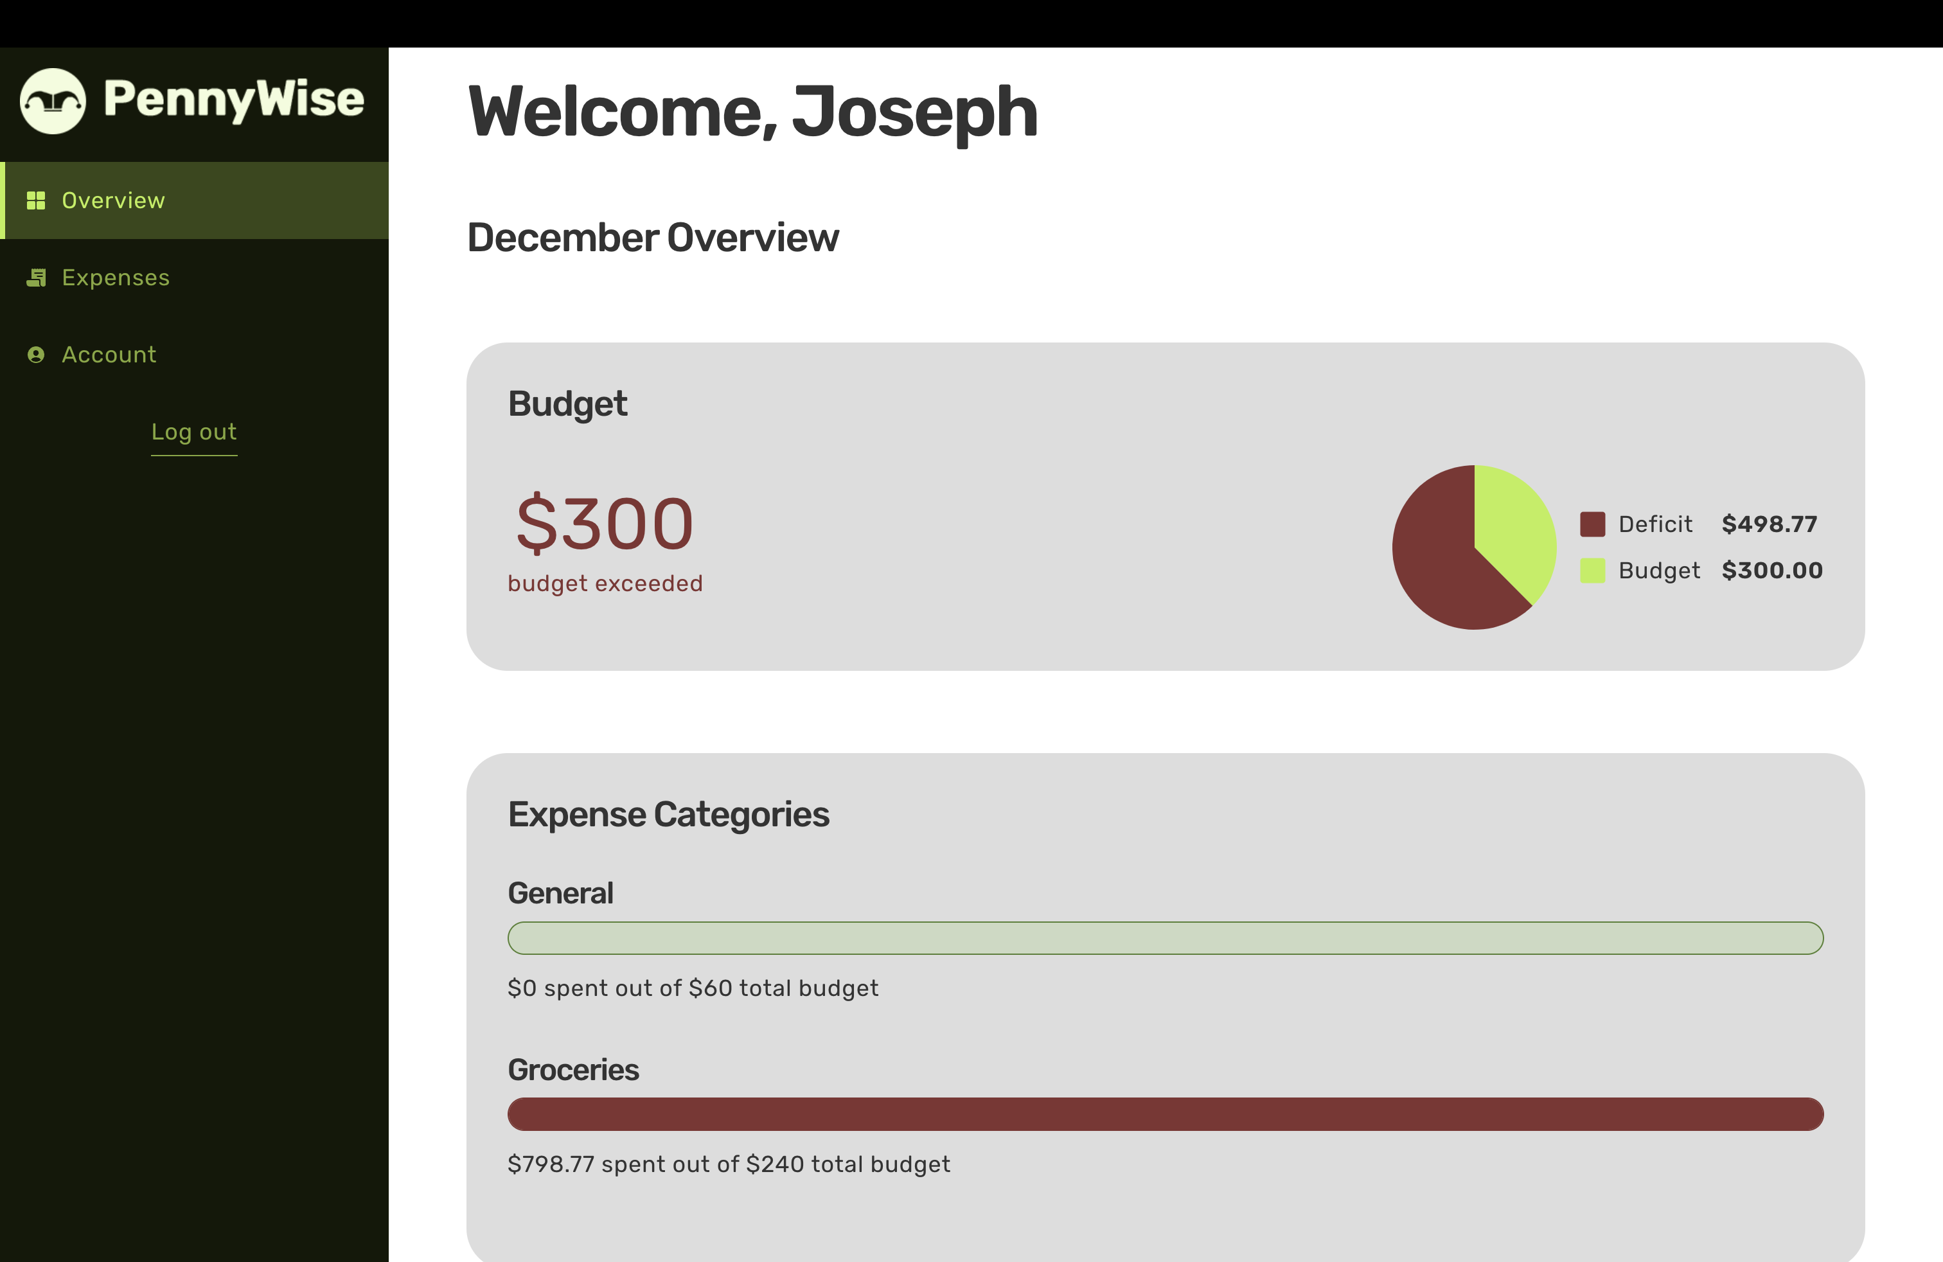Click the PennyWise owl logo icon
This screenshot has height=1262, width=1943.
pyautogui.click(x=53, y=100)
